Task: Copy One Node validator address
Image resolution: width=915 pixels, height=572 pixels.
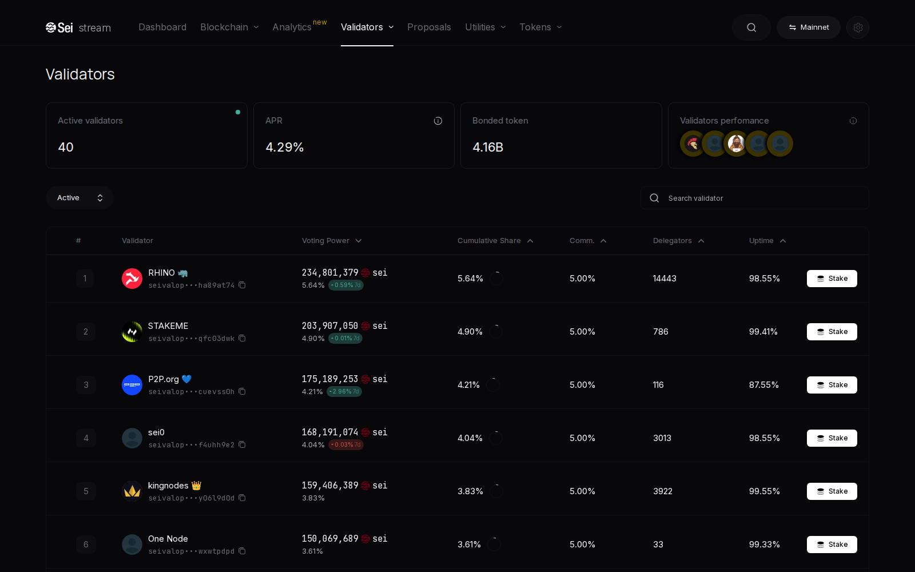Action: [x=242, y=551]
